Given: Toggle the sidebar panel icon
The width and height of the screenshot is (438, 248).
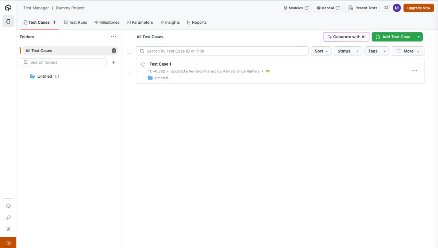Looking at the screenshot, I should pyautogui.click(x=8, y=22).
